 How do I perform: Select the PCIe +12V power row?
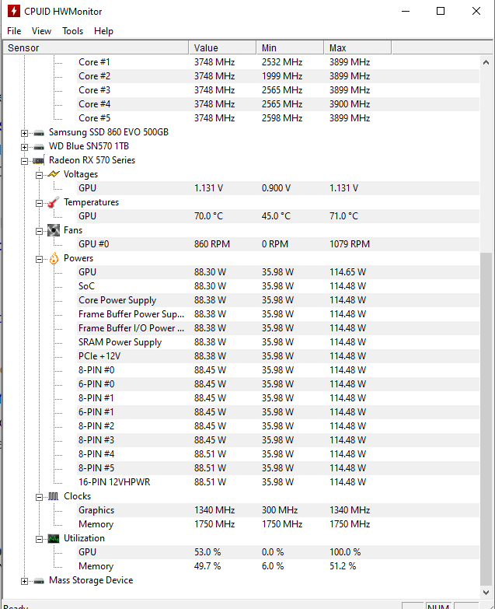278,356
